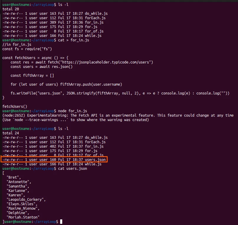Click the "node --trace-warnings" hint line
The height and width of the screenshot is (225, 238).
click(75, 120)
